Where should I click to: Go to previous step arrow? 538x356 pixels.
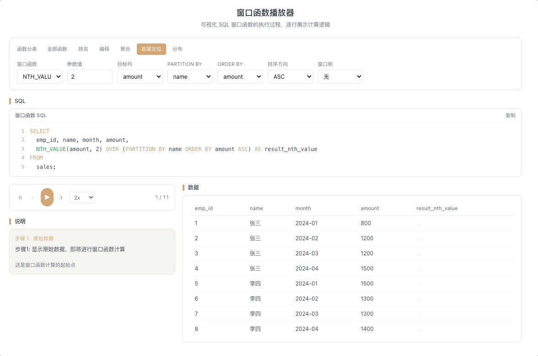[32, 197]
